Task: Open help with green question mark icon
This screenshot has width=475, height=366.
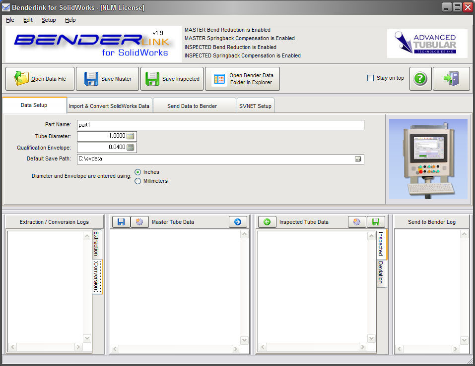Action: 420,79
